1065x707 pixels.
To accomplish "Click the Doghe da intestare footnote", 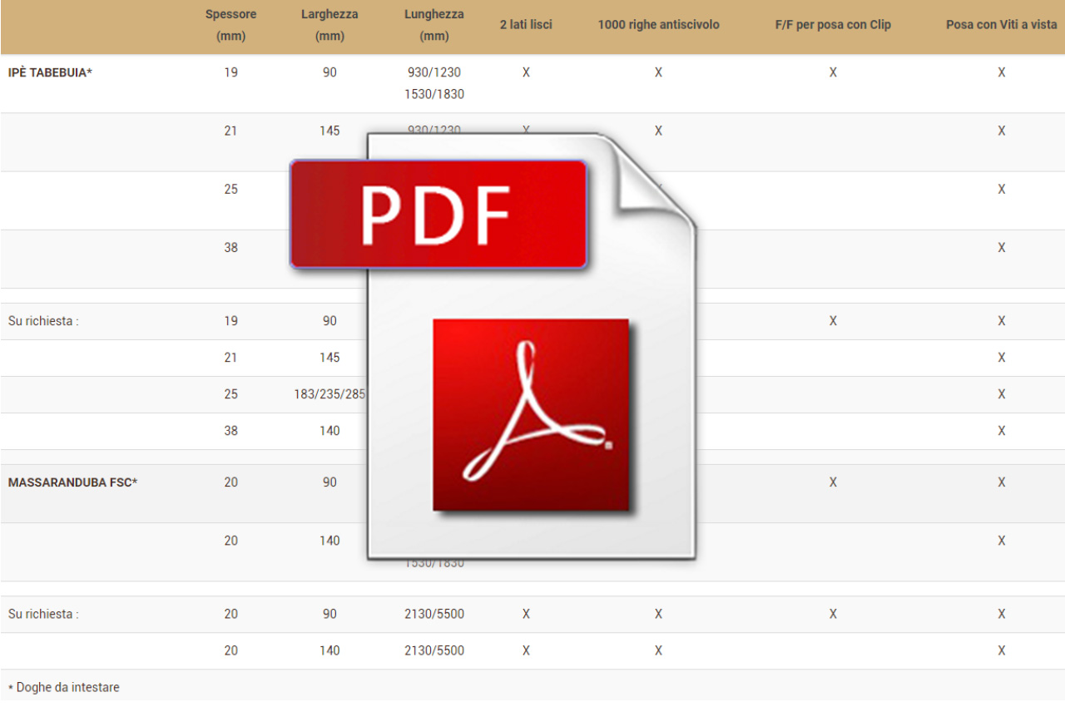I will 64,687.
